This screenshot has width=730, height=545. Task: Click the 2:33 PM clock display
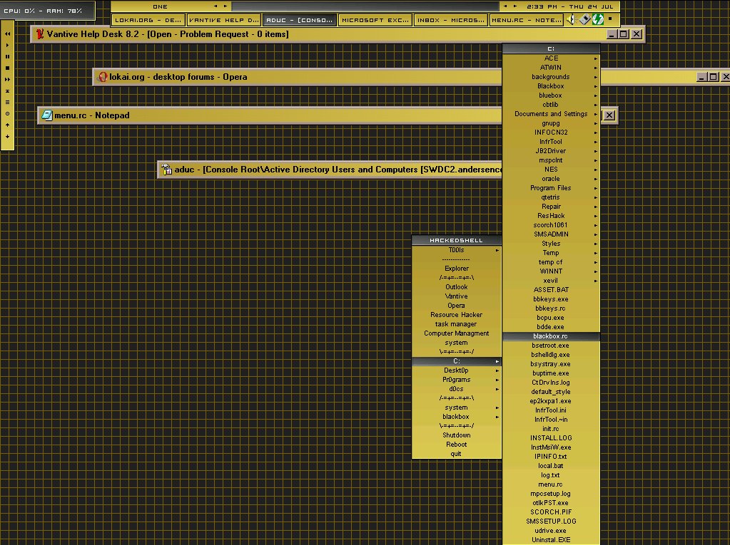coord(570,6)
